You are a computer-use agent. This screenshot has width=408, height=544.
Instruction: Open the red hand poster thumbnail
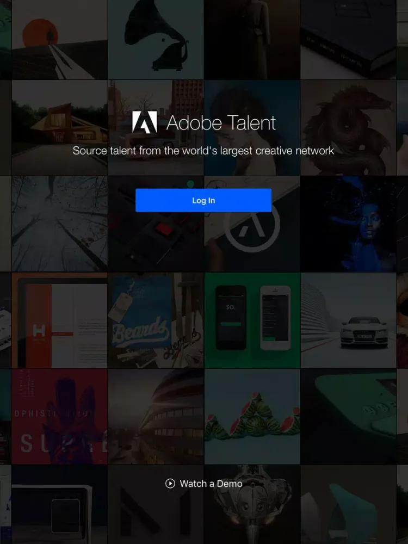pos(60,416)
